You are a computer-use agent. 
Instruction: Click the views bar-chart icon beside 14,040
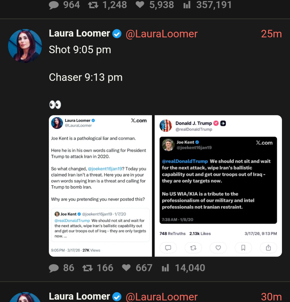coord(165,268)
